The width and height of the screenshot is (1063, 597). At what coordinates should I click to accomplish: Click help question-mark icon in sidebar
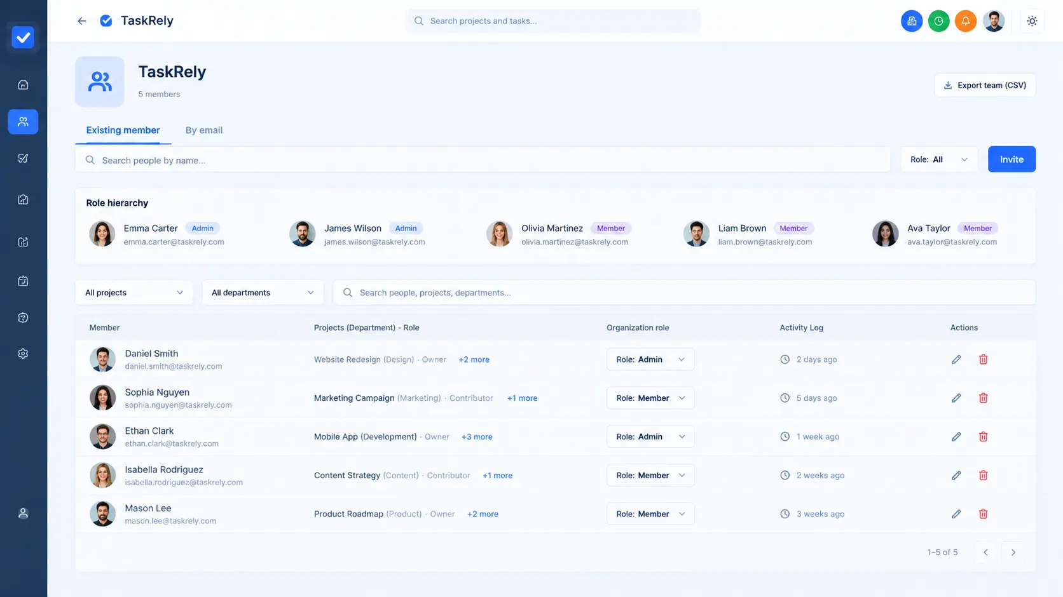pyautogui.click(x=23, y=318)
